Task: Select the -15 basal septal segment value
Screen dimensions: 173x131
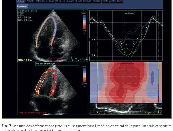Action: pyautogui.click(x=52, y=91)
